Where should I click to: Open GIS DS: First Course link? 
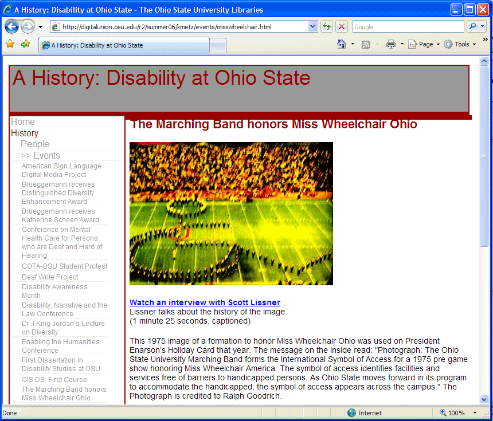tap(54, 380)
